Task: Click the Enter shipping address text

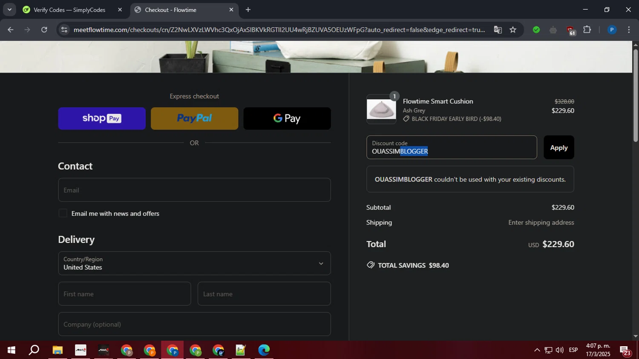Action: pos(541,223)
